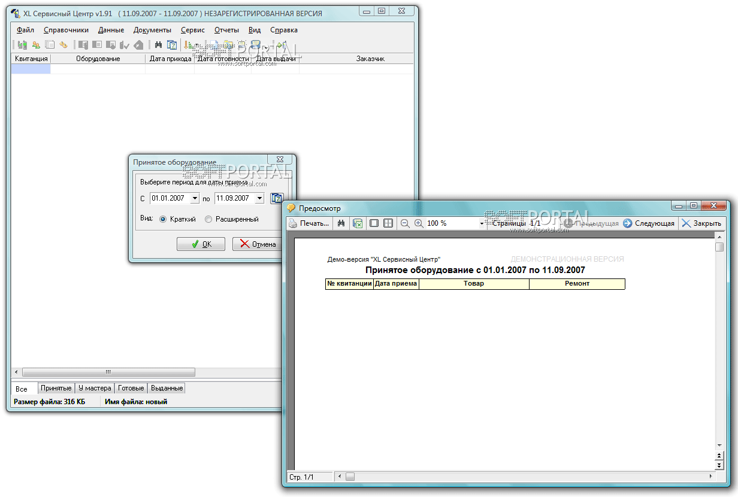Click the calendar icon in Принятое оборудование dialog

[x=276, y=198]
